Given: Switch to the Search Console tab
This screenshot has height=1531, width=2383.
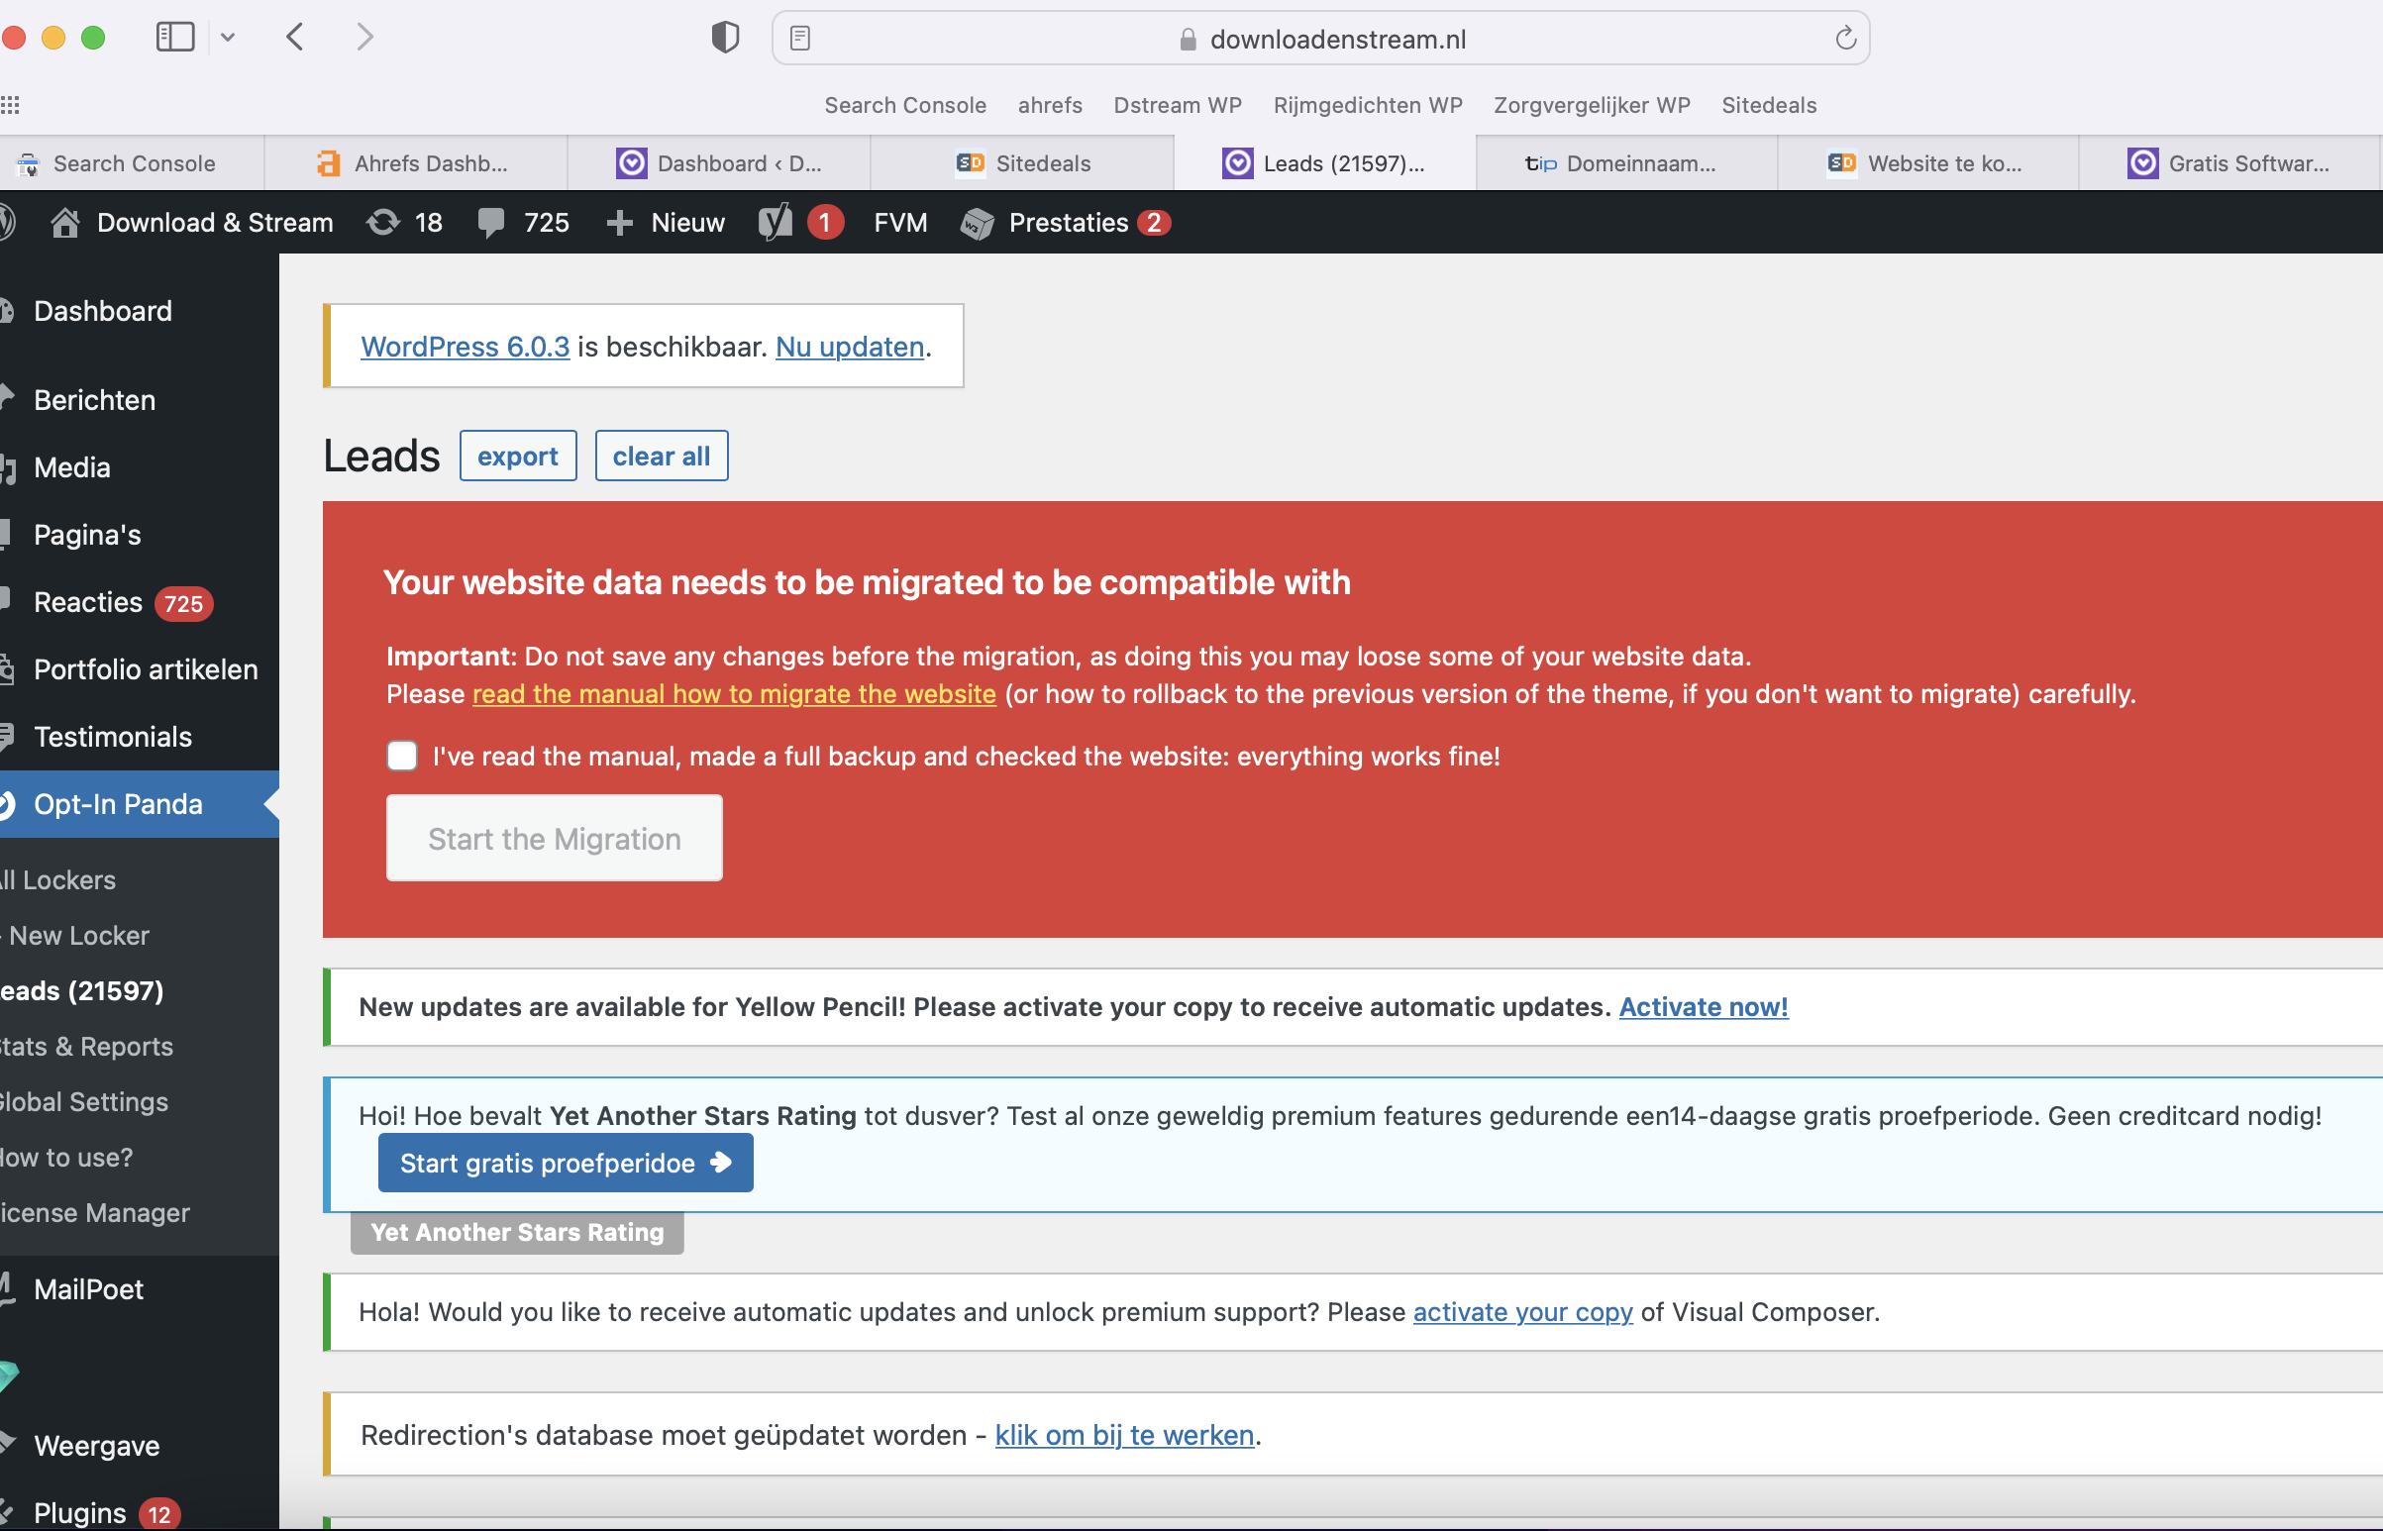Looking at the screenshot, I should point(131,163).
